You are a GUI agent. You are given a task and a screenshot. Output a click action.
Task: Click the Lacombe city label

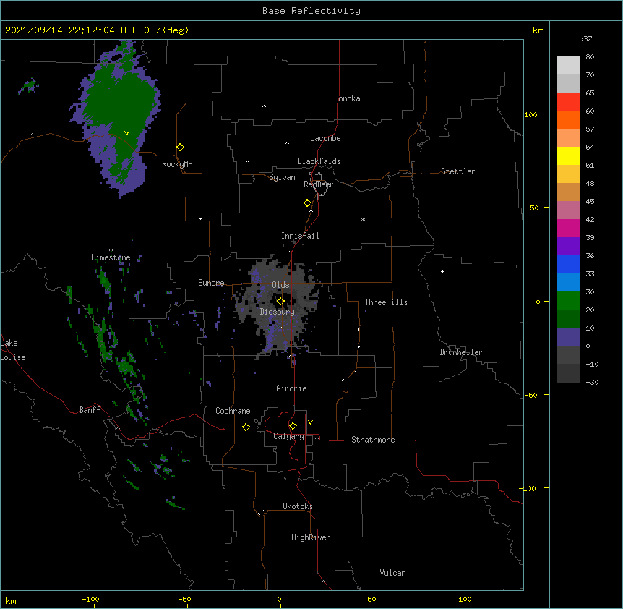[x=325, y=138]
